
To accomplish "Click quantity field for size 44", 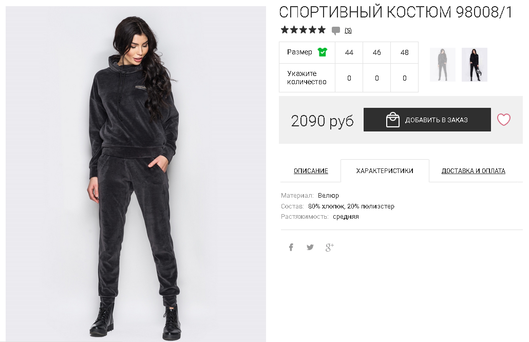I will pos(349,78).
